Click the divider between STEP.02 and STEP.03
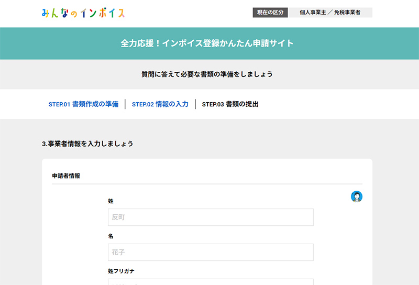This screenshot has width=419, height=285. click(195, 104)
